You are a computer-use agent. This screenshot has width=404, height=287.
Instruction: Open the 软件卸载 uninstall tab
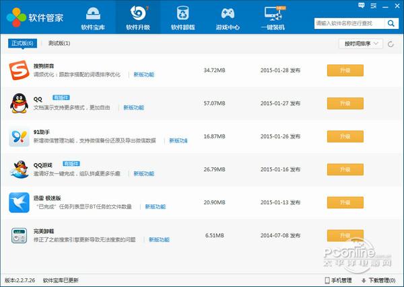[x=182, y=18]
